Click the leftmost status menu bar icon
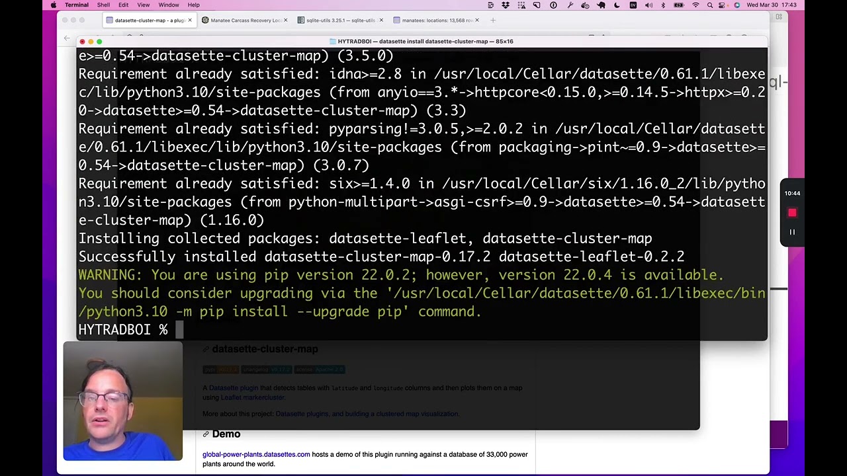The height and width of the screenshot is (476, 847). click(490, 5)
